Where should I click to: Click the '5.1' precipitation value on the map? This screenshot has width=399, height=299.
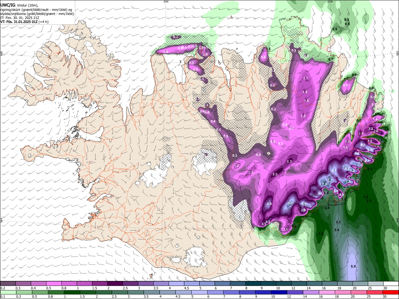click(334, 170)
